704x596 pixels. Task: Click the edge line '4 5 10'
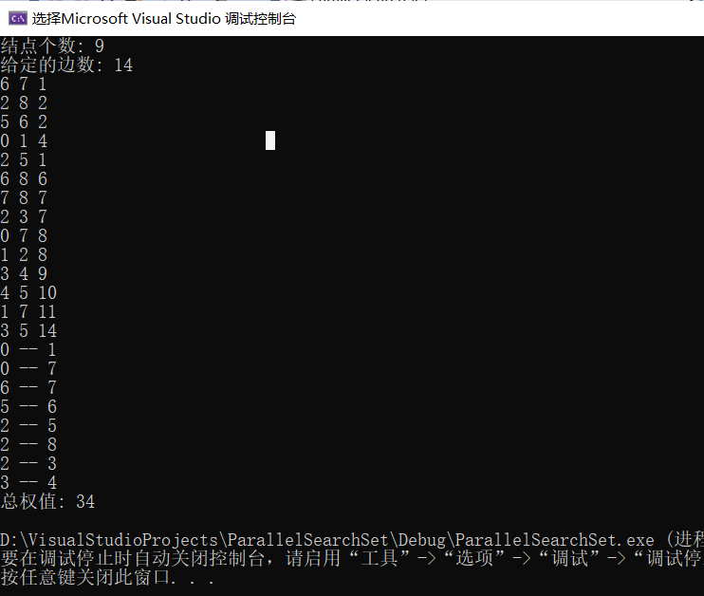[28, 293]
